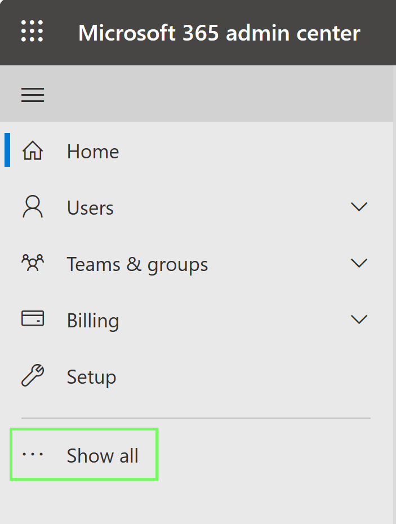Image resolution: width=396 pixels, height=524 pixels.
Task: Click the Show all text
Action: point(103,455)
